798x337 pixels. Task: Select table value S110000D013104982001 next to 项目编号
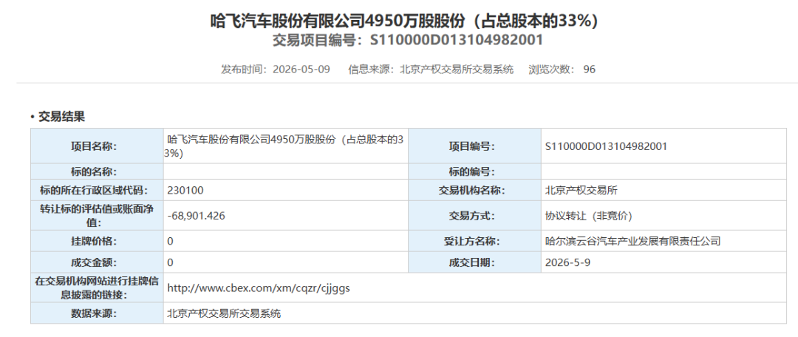[606, 146]
